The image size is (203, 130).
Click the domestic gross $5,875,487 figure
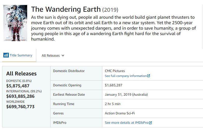[x=18, y=86]
